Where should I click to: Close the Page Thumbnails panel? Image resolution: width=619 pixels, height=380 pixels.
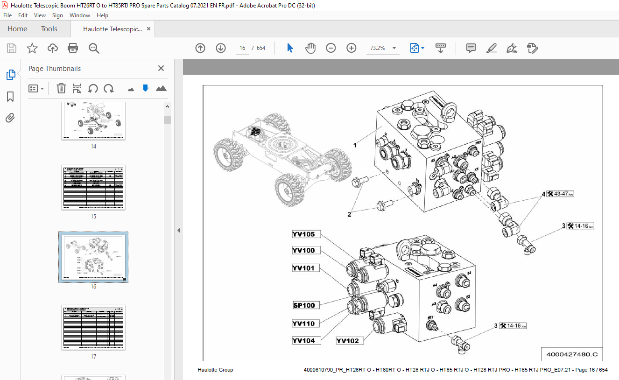161,68
